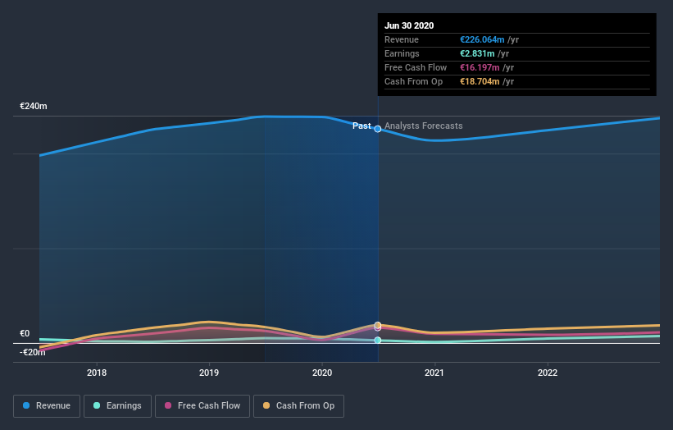This screenshot has height=430, width=673.
Task: Click the Earnings row label in tooltip
Action: (x=402, y=53)
